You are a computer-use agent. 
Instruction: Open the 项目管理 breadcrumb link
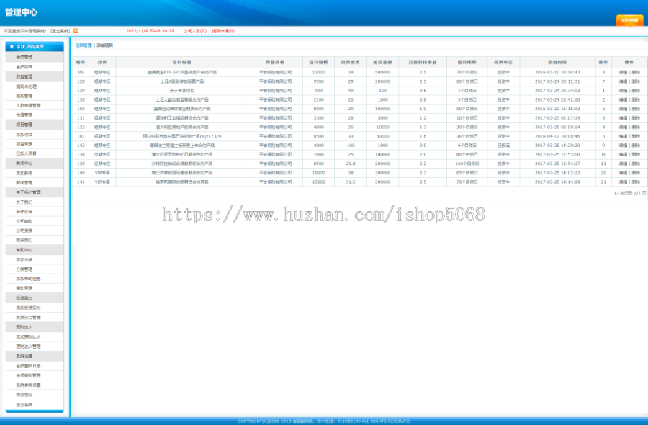pos(84,45)
